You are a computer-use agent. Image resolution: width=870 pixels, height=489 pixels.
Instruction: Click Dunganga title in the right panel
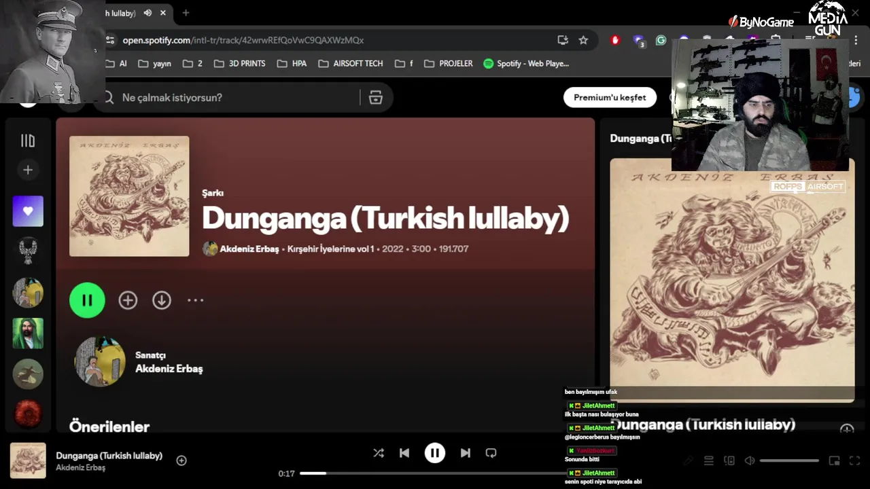[x=703, y=424]
